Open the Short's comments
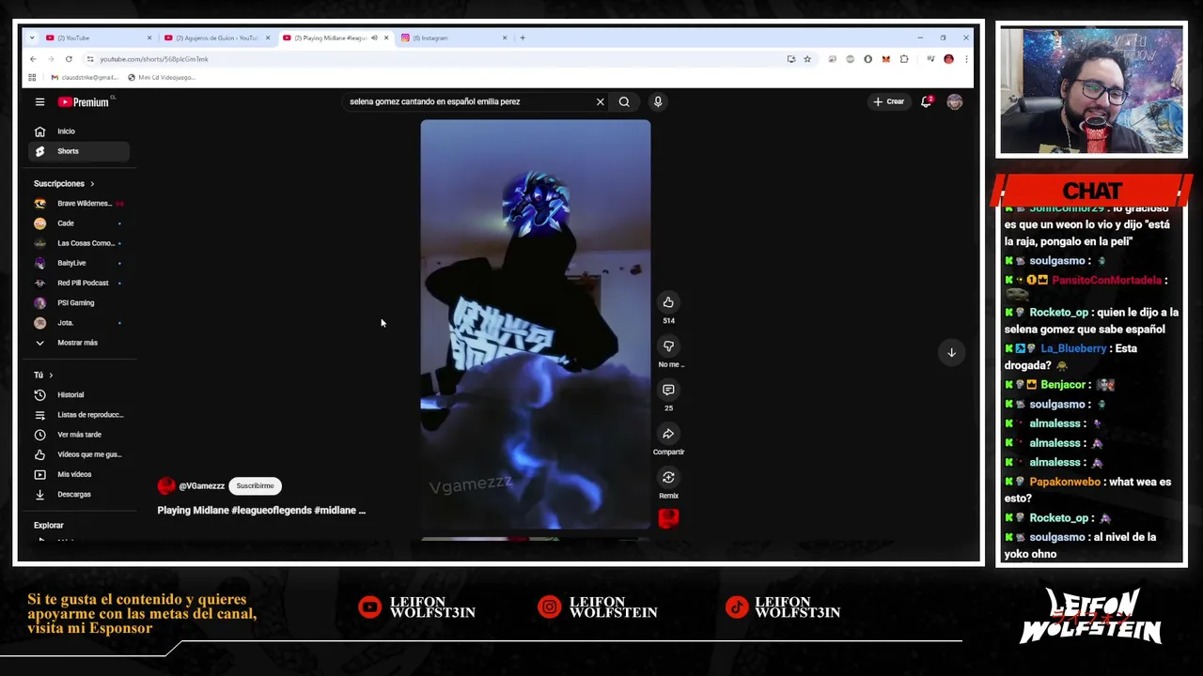The width and height of the screenshot is (1203, 676). click(668, 390)
